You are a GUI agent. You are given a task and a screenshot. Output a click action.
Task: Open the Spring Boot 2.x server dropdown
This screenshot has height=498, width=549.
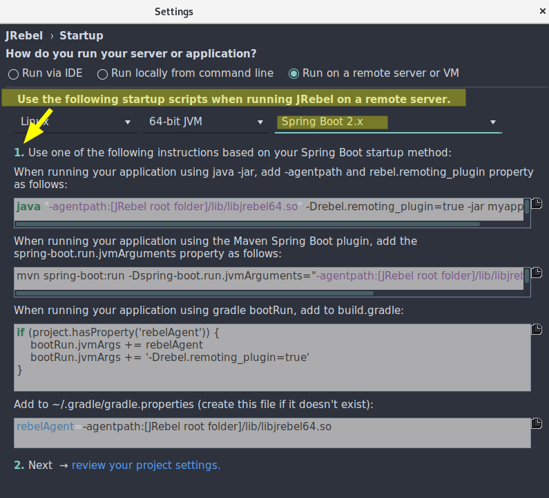point(387,122)
